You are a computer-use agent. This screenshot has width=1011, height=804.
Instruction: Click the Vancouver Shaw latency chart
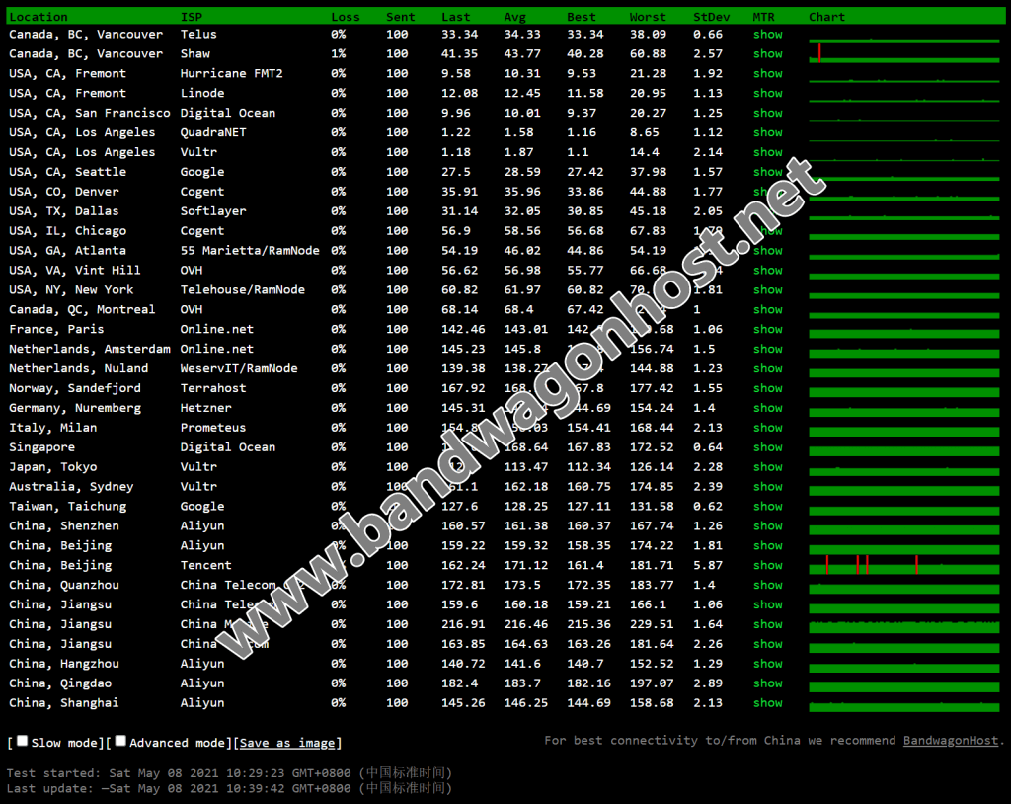click(904, 53)
